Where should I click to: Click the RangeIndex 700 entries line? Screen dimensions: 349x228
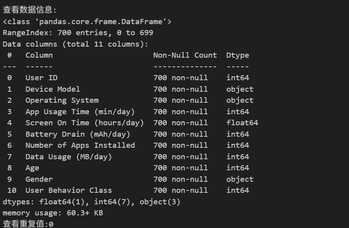(x=78, y=33)
